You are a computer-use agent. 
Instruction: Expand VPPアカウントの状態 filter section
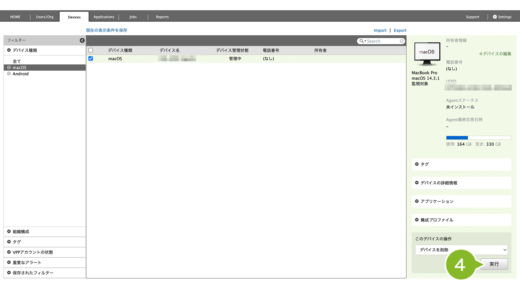[x=9, y=252]
